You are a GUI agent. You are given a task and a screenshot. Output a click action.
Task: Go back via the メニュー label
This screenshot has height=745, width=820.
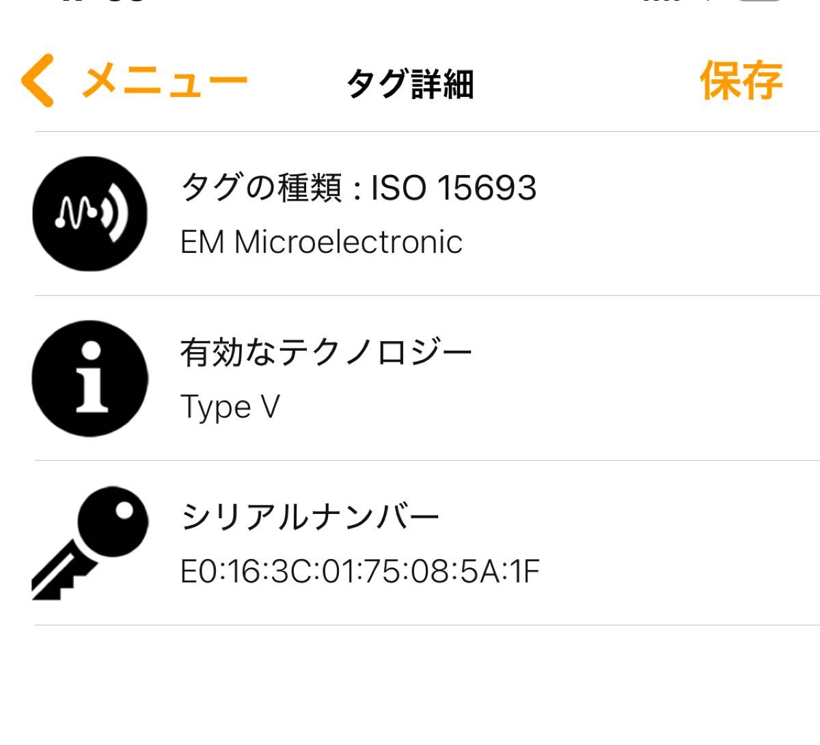[164, 81]
